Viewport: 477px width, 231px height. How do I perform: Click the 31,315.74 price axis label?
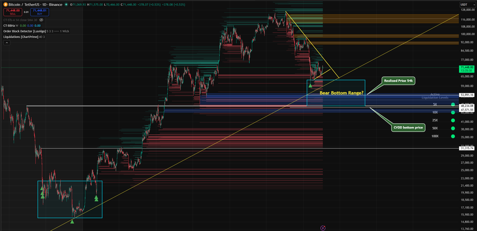click(x=467, y=148)
